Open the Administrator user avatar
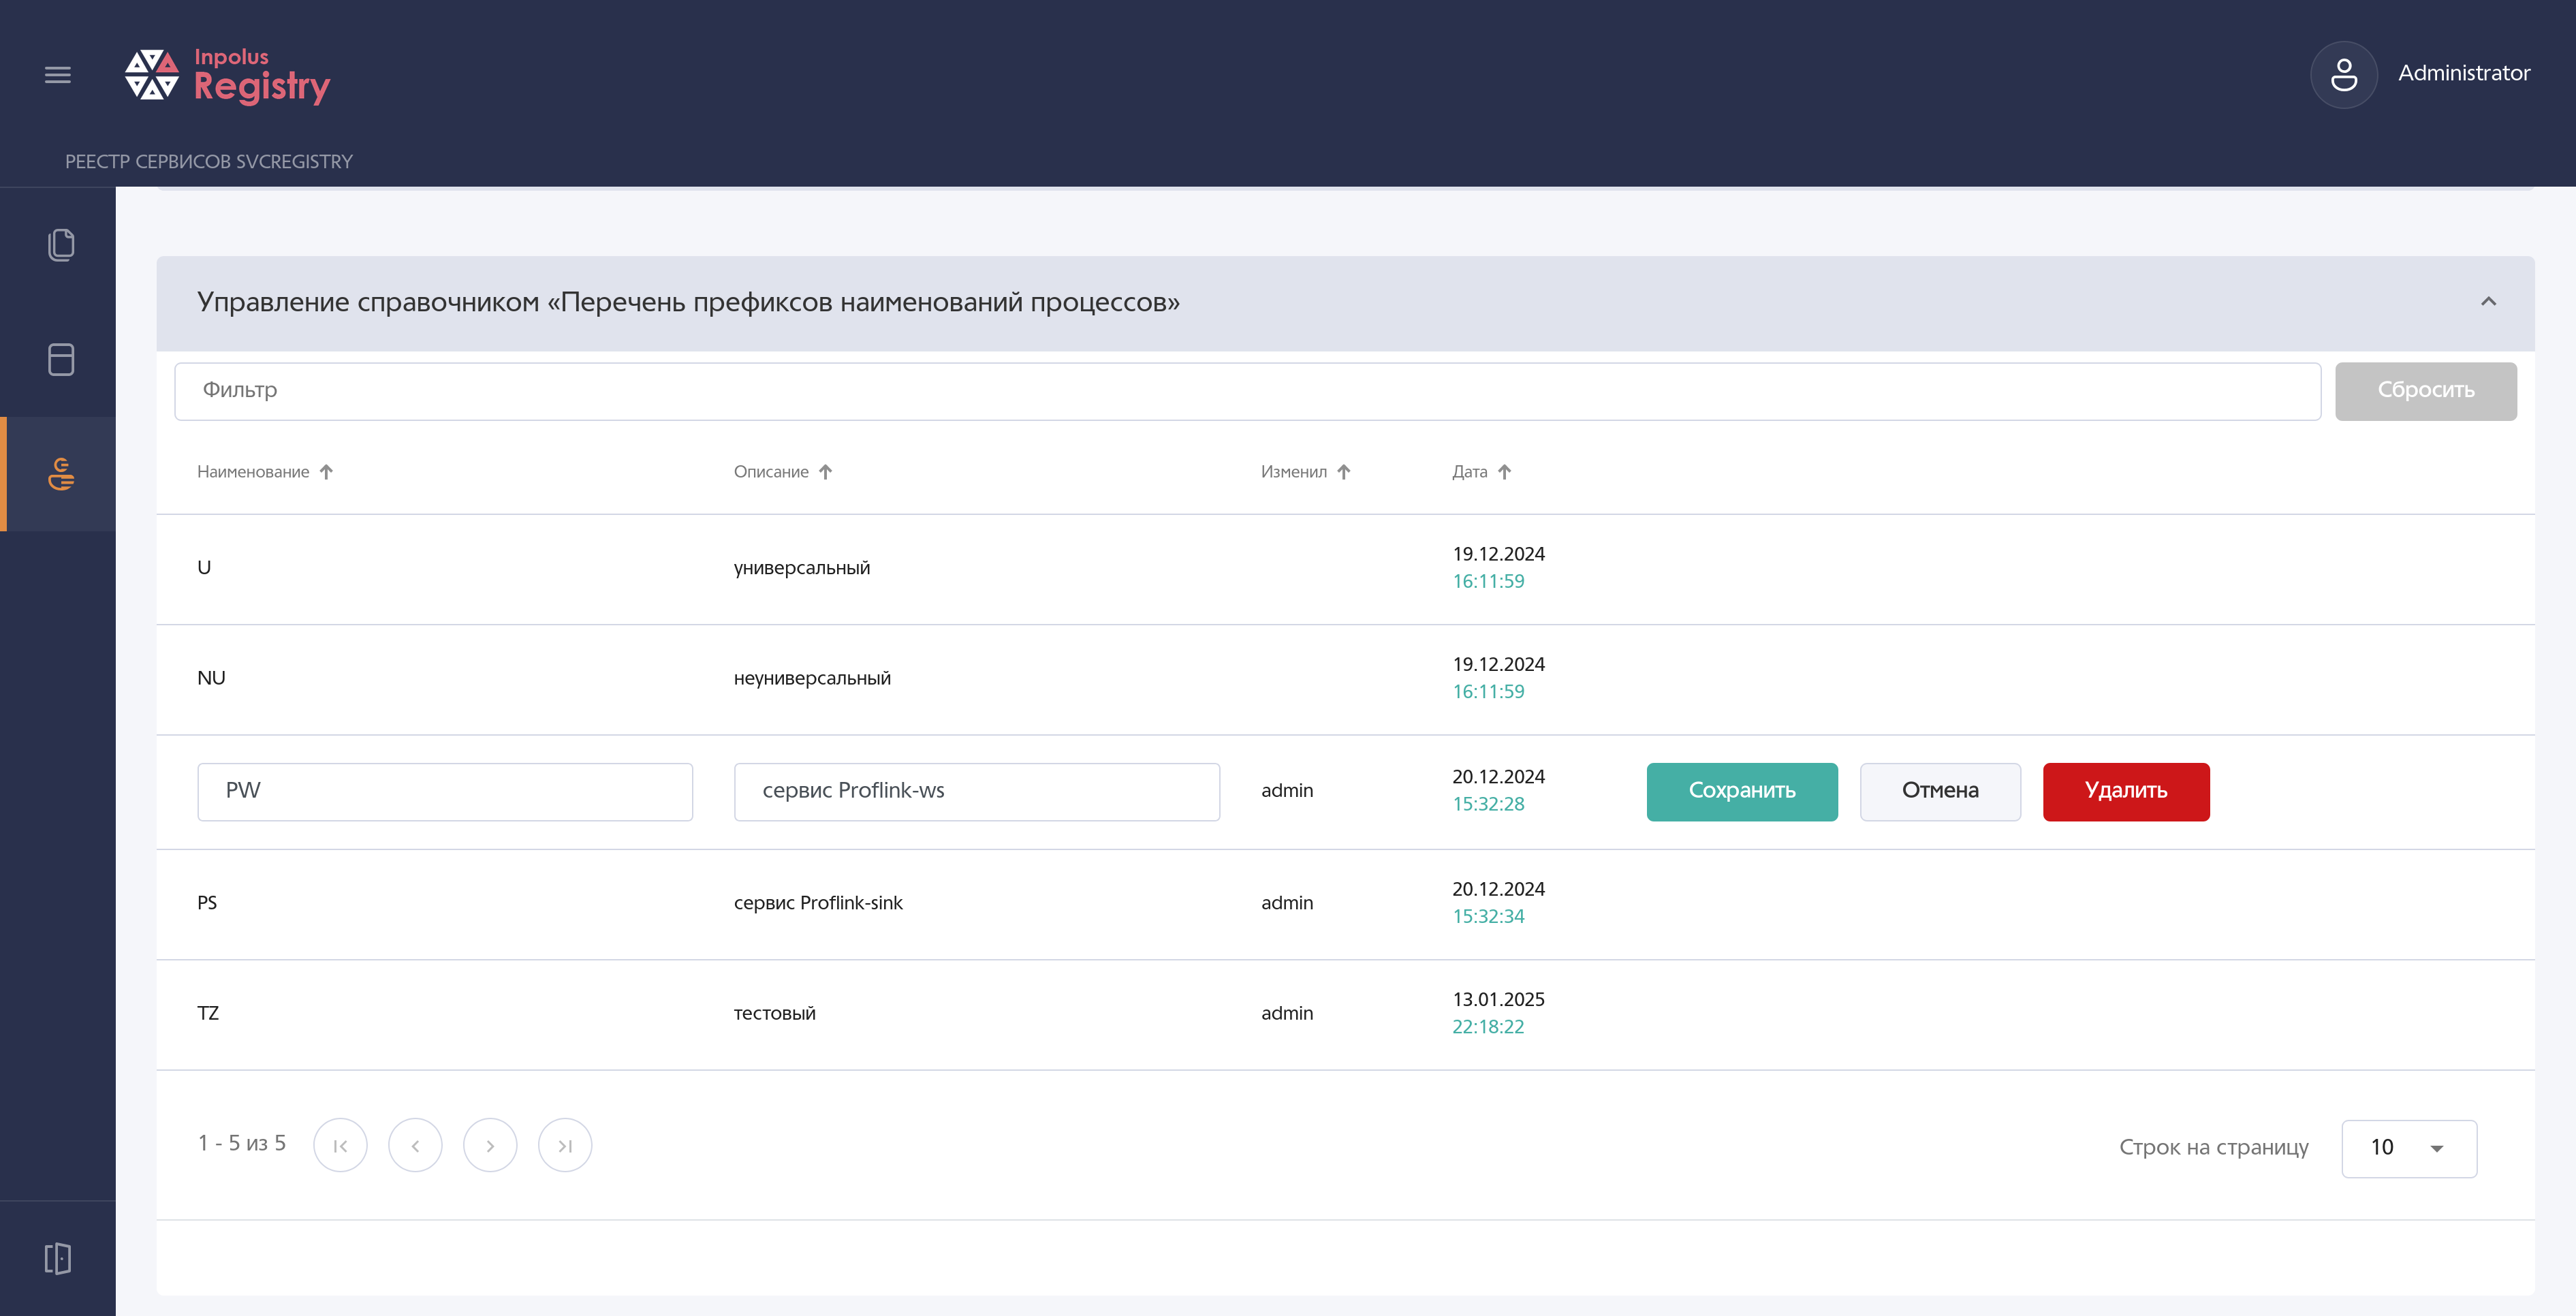 click(2343, 75)
